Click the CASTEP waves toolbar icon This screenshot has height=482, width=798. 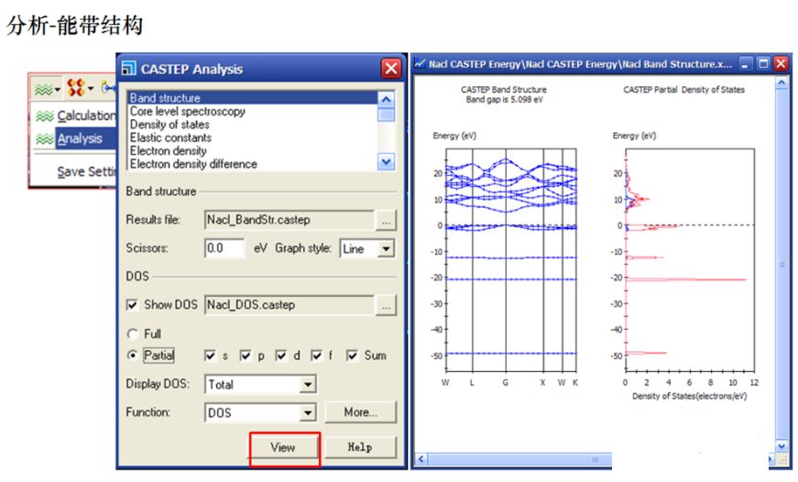point(43,89)
